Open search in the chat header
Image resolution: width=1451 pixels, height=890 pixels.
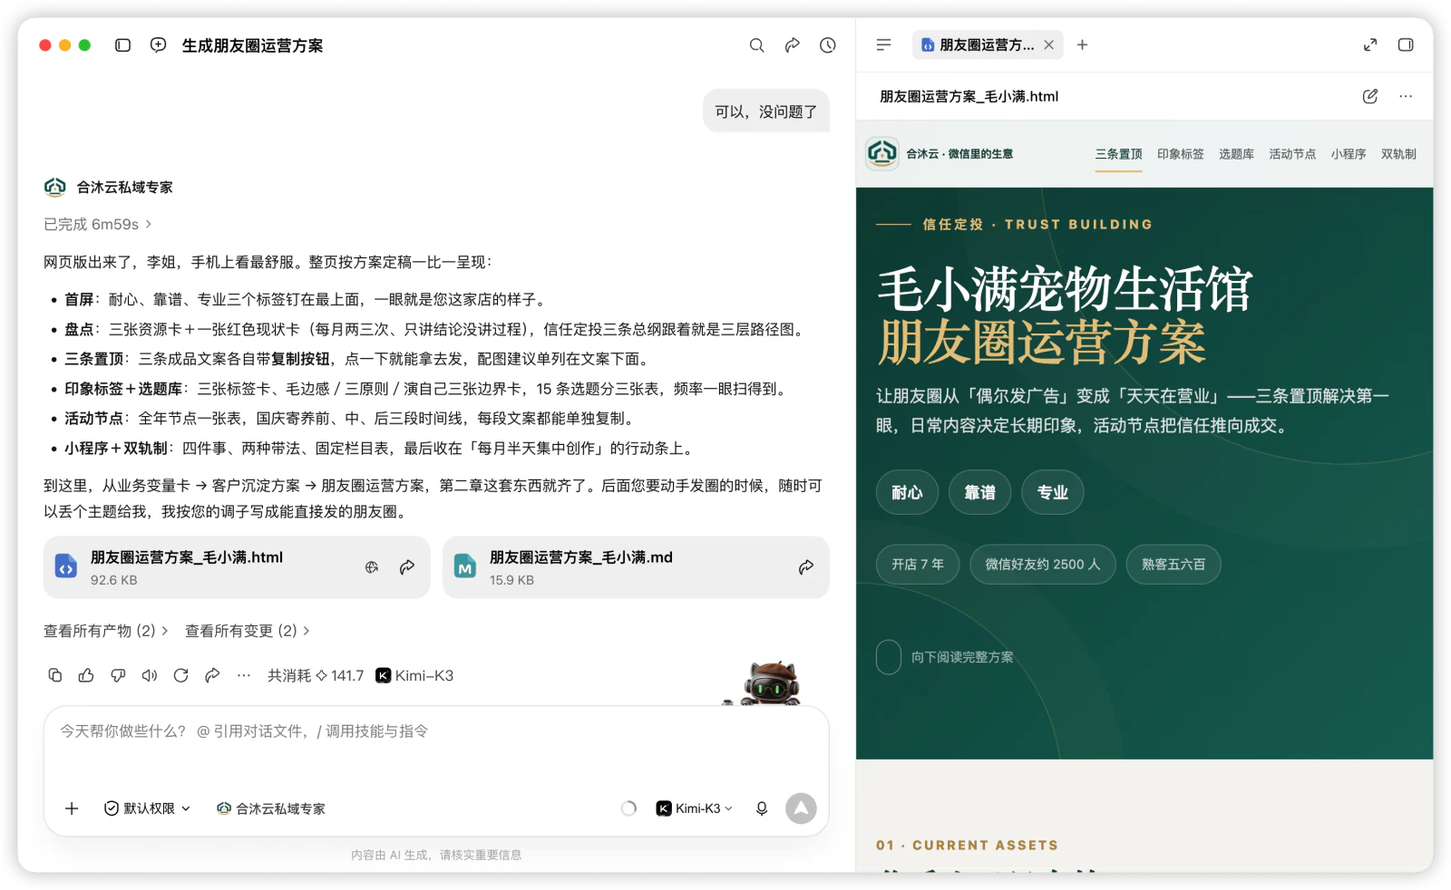tap(756, 45)
